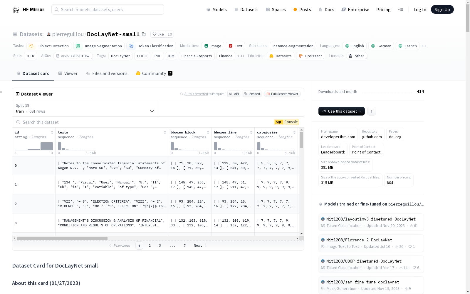Open Docs in the top navigation

pyautogui.click(x=326, y=10)
